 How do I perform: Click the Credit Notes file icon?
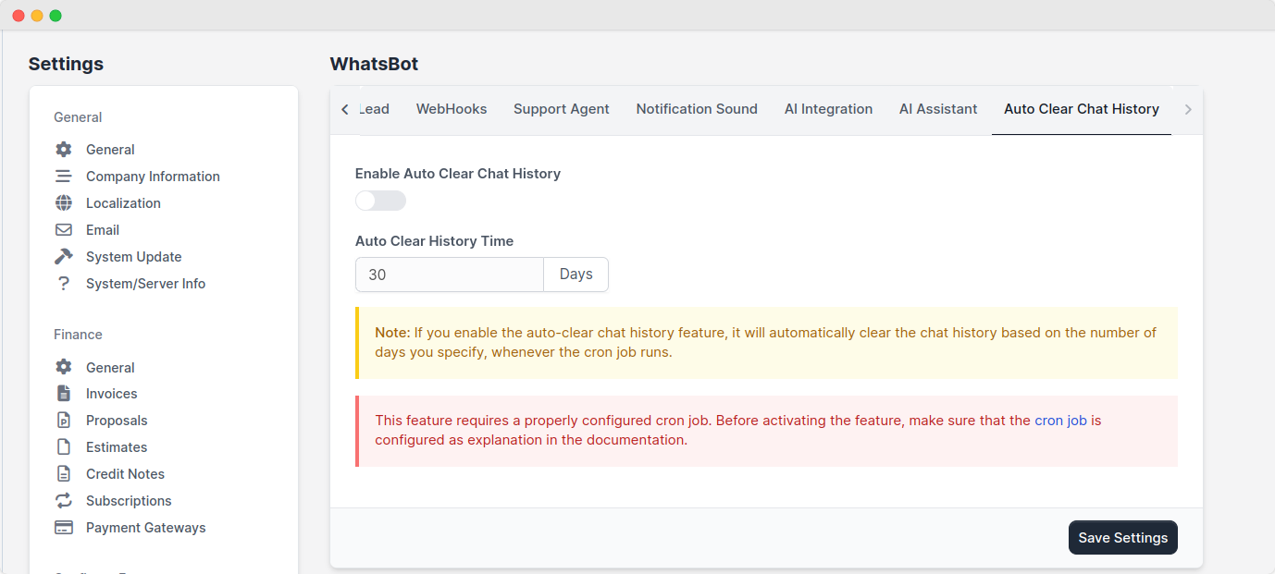[63, 474]
